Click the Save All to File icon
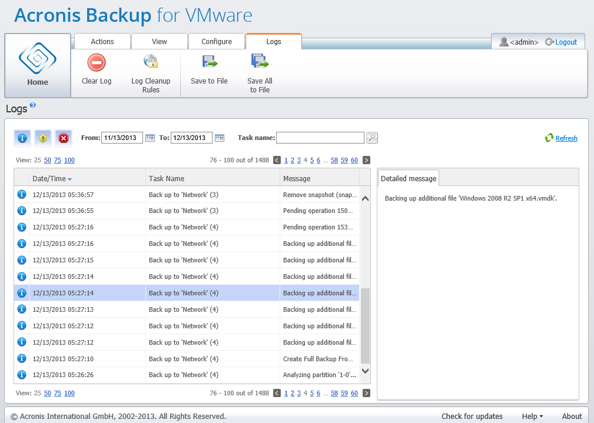The height and width of the screenshot is (423, 594). [260, 61]
